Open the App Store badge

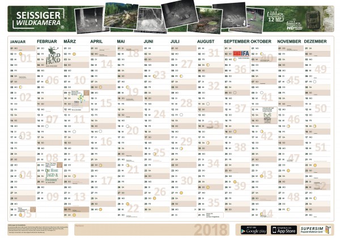coord(284,230)
